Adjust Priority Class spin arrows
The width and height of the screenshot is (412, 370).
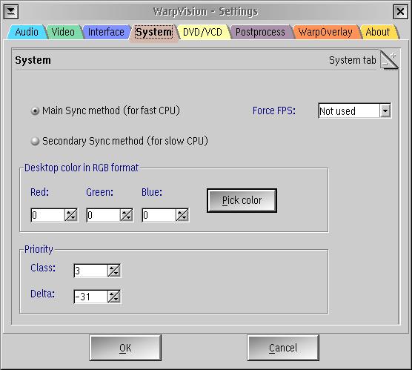click(x=114, y=271)
